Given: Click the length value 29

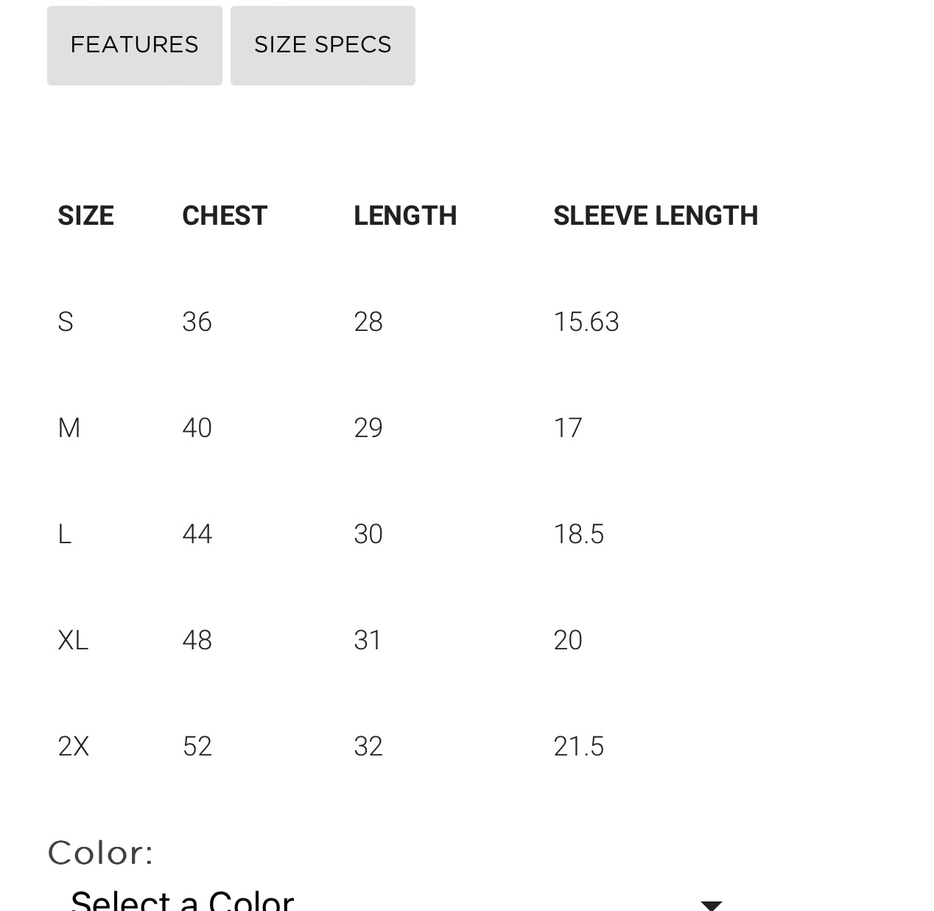Looking at the screenshot, I should 368,428.
